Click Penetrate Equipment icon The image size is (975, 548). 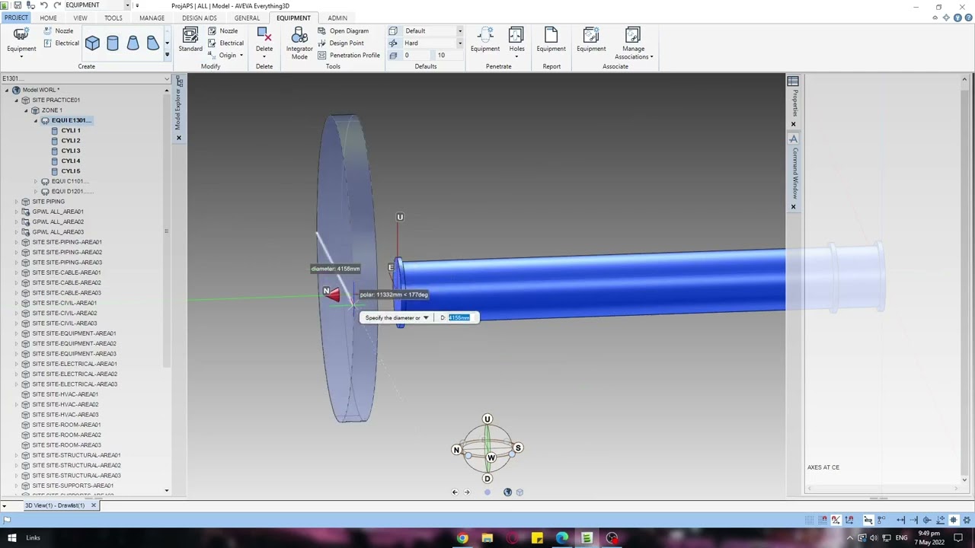(485, 40)
